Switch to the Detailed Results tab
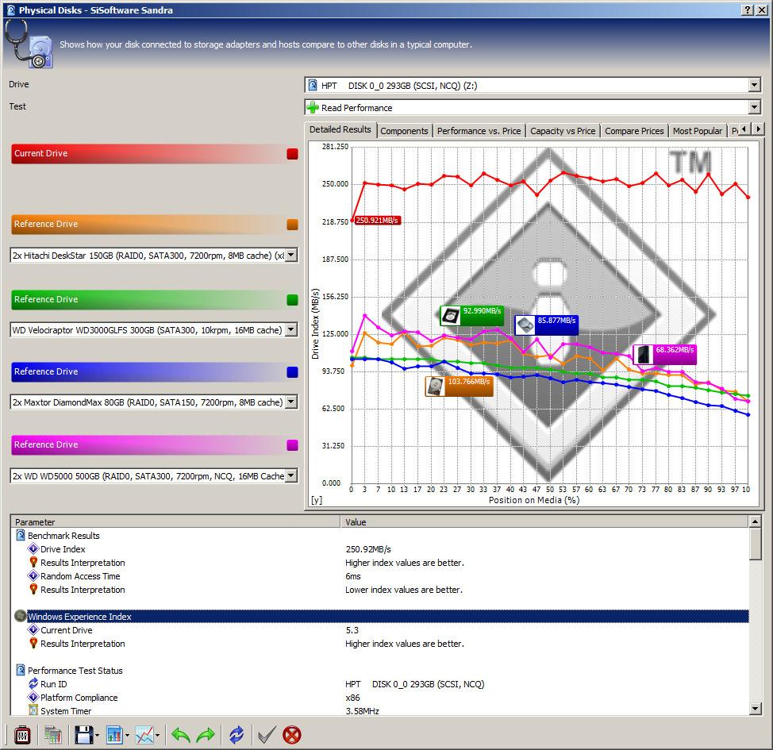The width and height of the screenshot is (773, 750). pyautogui.click(x=340, y=129)
